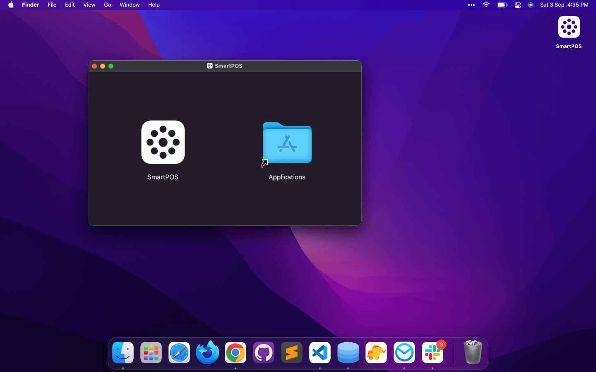
Task: Open the Trash from the Dock
Action: tap(472, 353)
